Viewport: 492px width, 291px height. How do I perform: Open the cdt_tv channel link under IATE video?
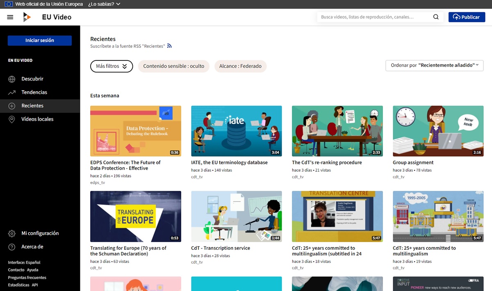point(197,177)
